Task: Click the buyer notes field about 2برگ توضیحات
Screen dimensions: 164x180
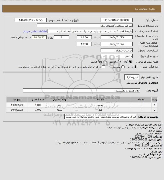Action: click(x=101, y=117)
